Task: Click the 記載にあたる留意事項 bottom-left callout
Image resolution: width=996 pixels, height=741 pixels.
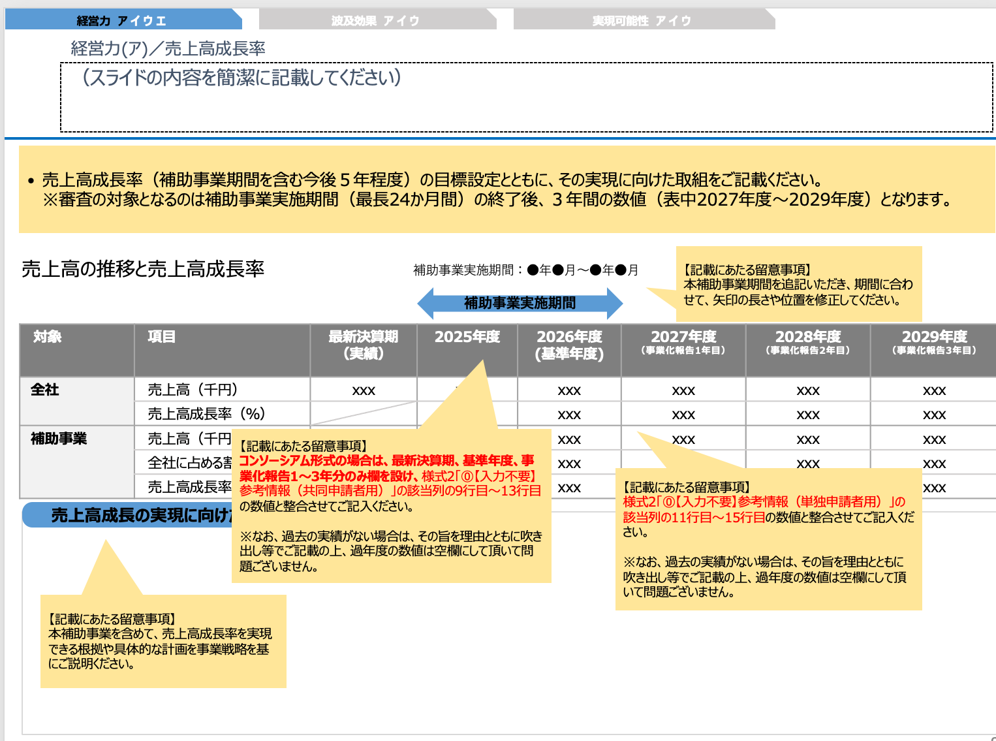Action: pyautogui.click(x=163, y=642)
